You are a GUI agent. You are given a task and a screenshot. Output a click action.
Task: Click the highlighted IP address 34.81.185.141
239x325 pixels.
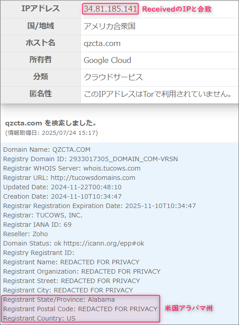110,9
